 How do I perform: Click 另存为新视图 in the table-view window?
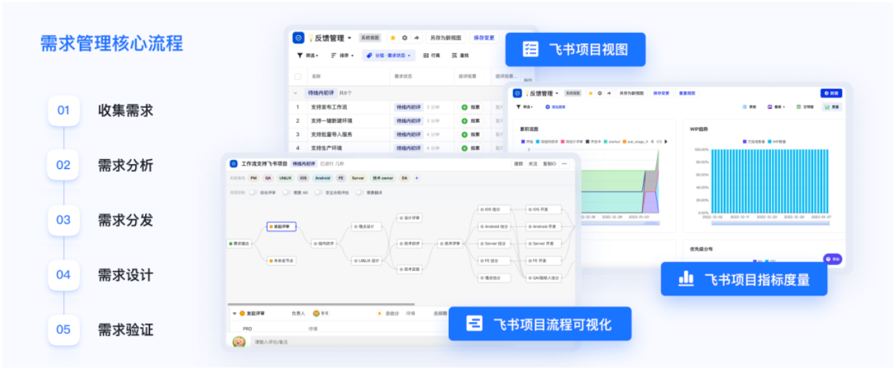pyautogui.click(x=446, y=38)
